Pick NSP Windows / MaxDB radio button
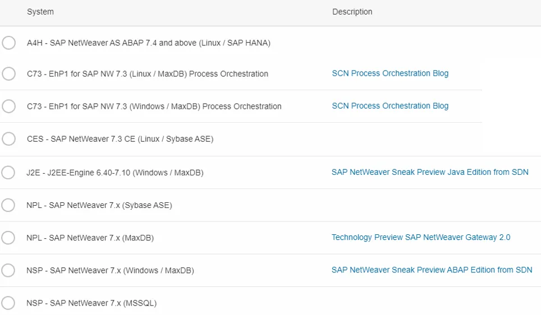541x315 pixels. pos(8,270)
